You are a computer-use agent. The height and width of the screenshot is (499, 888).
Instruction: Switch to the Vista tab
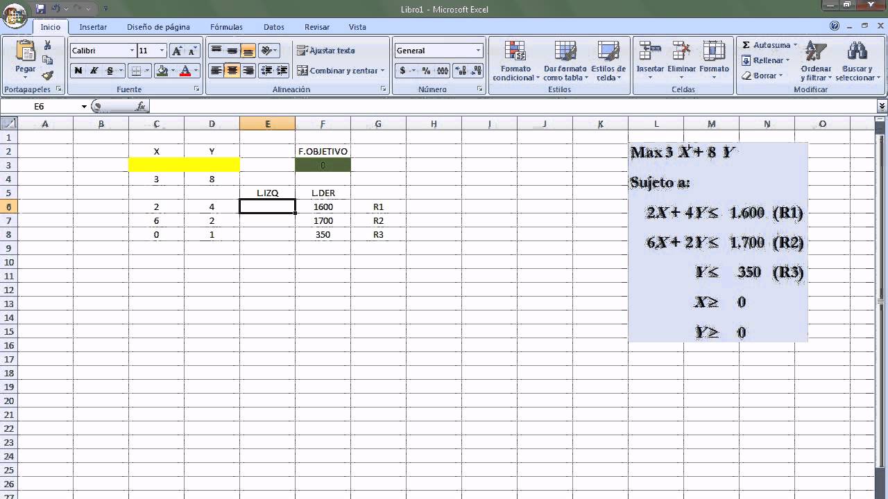click(357, 27)
